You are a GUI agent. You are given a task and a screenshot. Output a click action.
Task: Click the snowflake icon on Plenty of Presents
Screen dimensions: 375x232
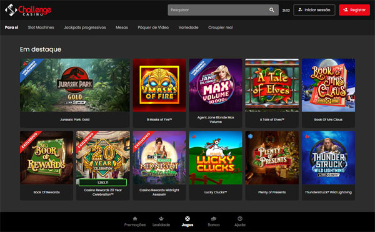[251, 137]
